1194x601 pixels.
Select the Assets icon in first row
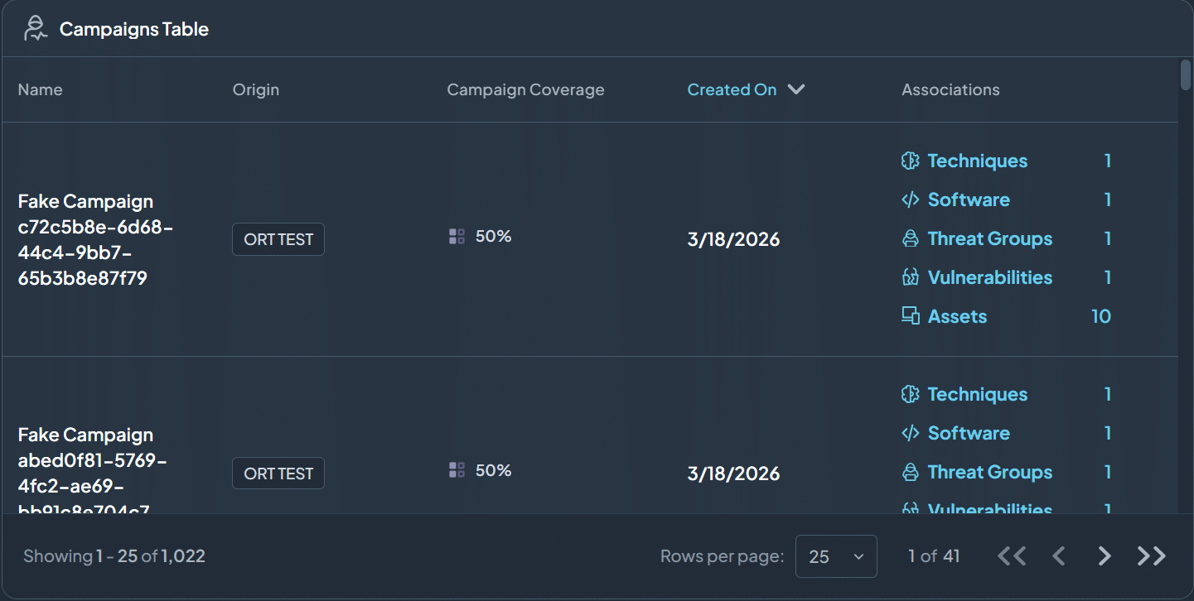point(910,315)
